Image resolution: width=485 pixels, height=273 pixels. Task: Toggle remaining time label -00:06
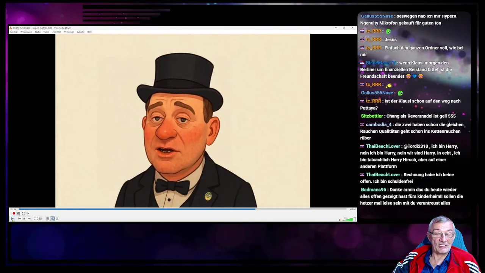coord(353,209)
